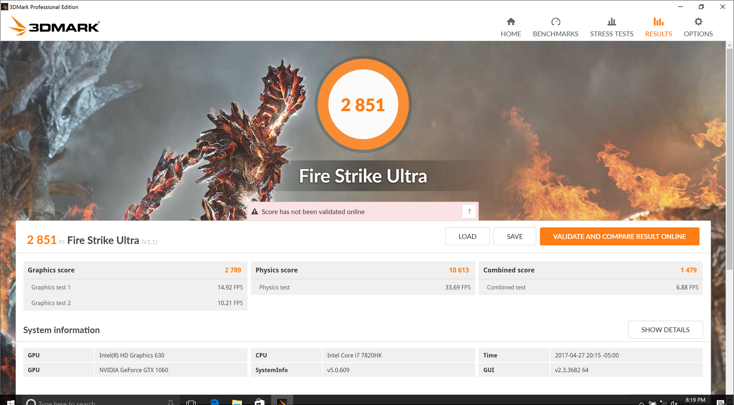The width and height of the screenshot is (734, 405).
Task: Click the Score has not been validated message
Action: pyautogui.click(x=313, y=212)
